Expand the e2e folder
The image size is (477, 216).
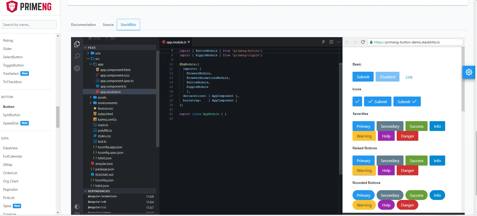point(88,53)
